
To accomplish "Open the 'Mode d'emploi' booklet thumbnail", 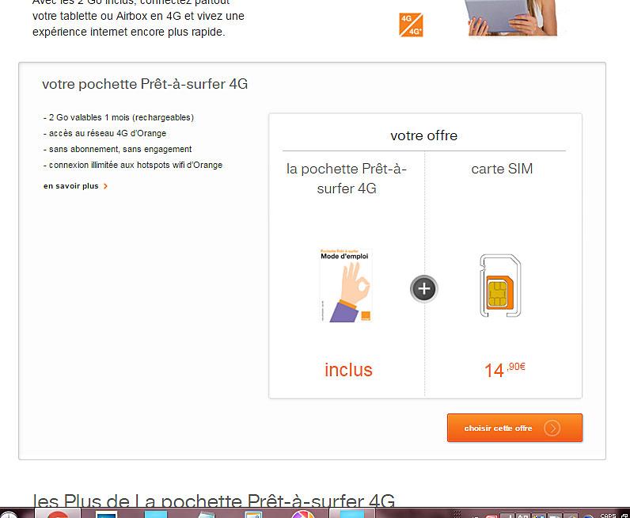I will pos(347,286).
